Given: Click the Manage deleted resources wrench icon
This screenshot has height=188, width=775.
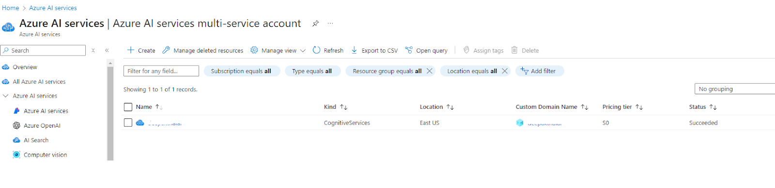Looking at the screenshot, I should pos(166,50).
